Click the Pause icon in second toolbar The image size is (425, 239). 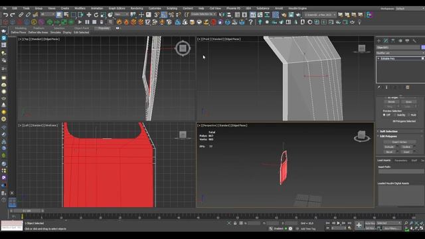[87, 22]
